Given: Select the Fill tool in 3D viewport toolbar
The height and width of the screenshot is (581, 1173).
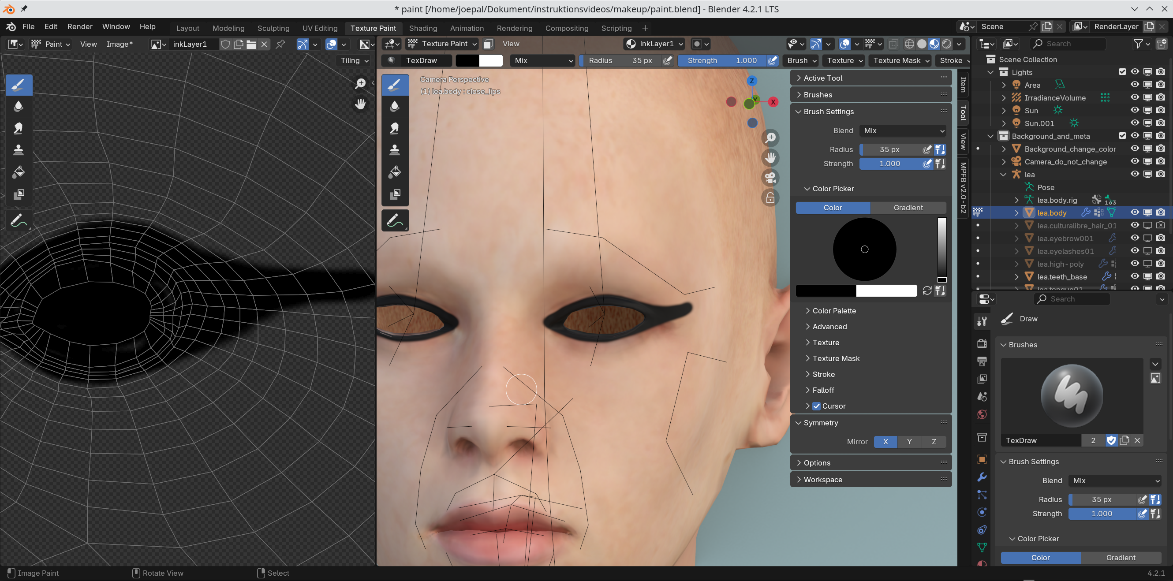Looking at the screenshot, I should point(394,172).
